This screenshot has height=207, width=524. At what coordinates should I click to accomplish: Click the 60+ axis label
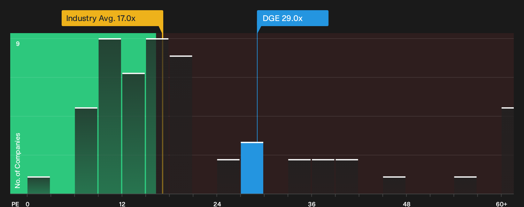point(502,204)
